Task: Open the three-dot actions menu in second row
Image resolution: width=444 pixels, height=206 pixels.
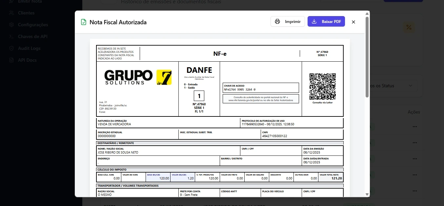Action: [414, 143]
